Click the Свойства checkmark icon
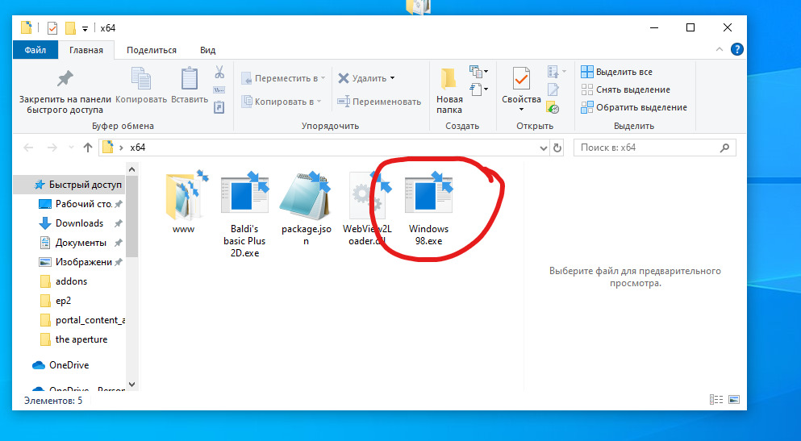 pyautogui.click(x=521, y=79)
